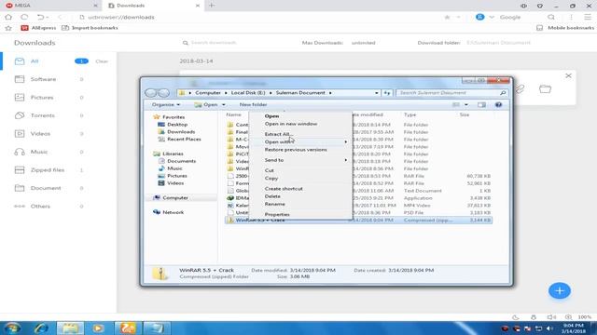
Task: Open Documents under Libraries
Action: coord(181,161)
